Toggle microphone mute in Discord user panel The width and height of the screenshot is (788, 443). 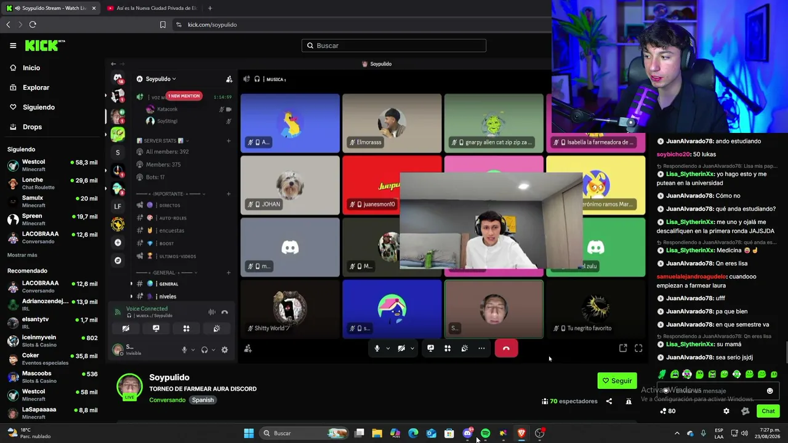coord(184,350)
